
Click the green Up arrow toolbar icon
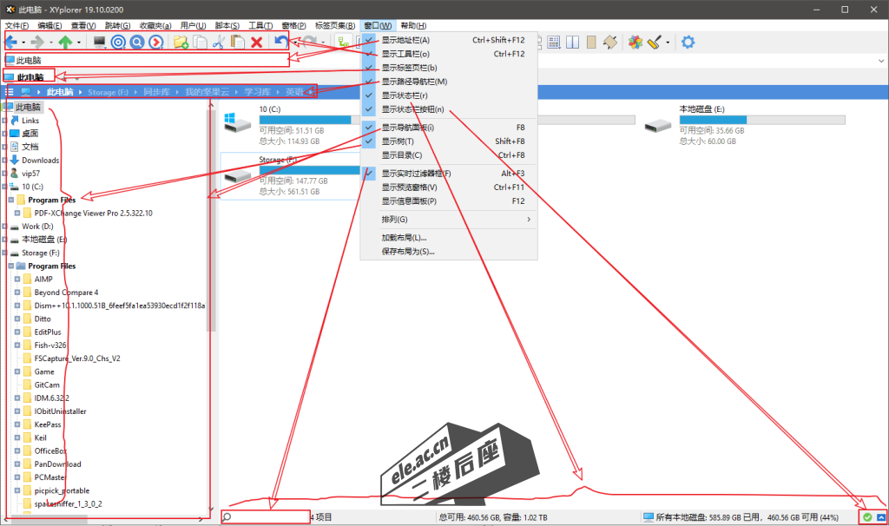click(65, 42)
